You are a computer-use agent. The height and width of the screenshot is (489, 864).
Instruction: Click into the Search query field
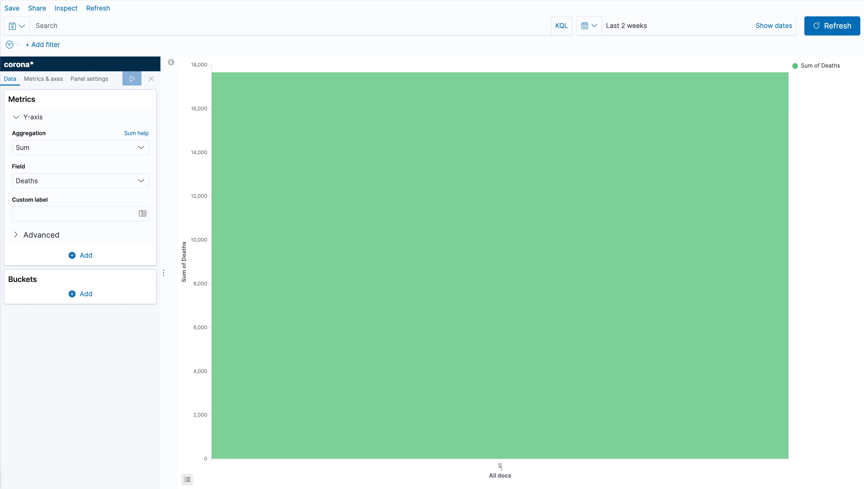click(289, 26)
